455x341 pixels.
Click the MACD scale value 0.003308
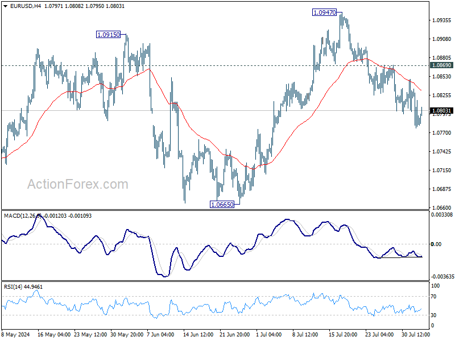pos(442,215)
